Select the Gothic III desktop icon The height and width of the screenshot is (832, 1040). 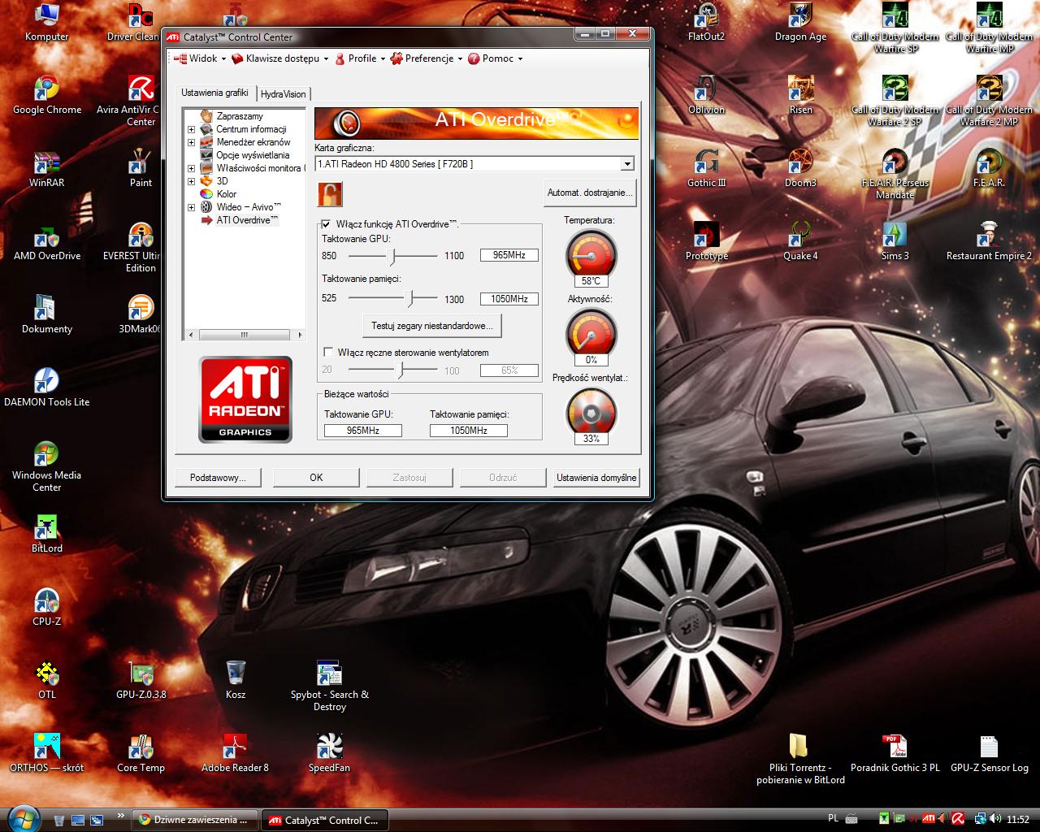click(706, 168)
